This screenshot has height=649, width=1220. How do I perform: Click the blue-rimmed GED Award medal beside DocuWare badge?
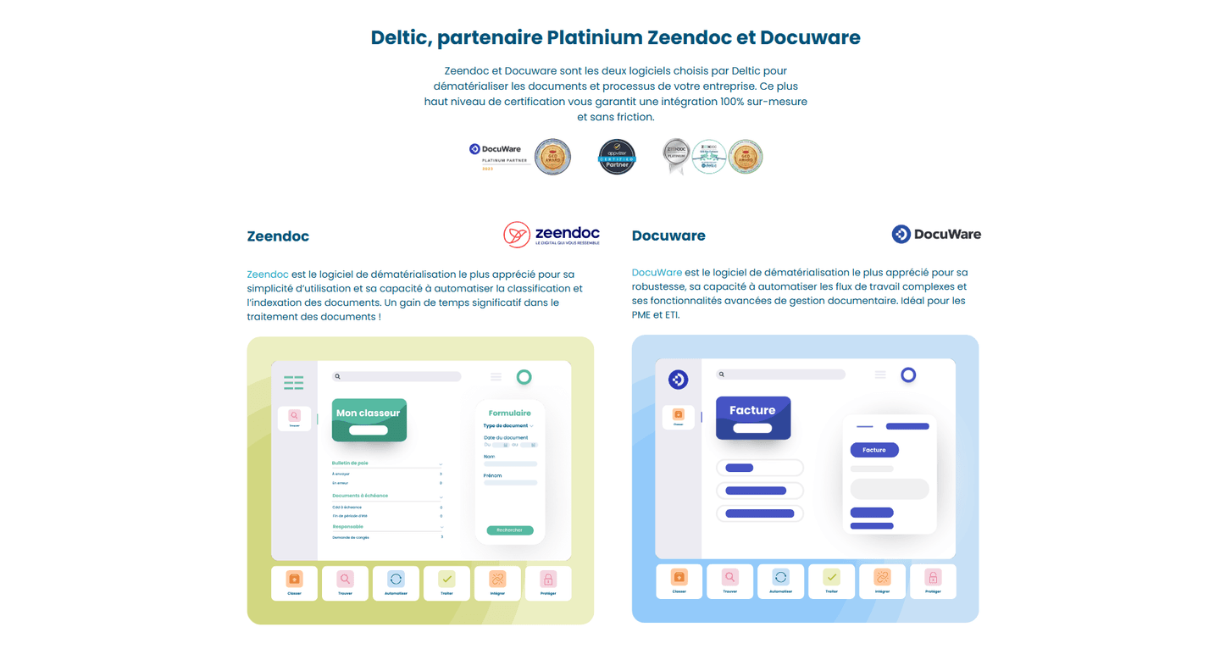(552, 157)
